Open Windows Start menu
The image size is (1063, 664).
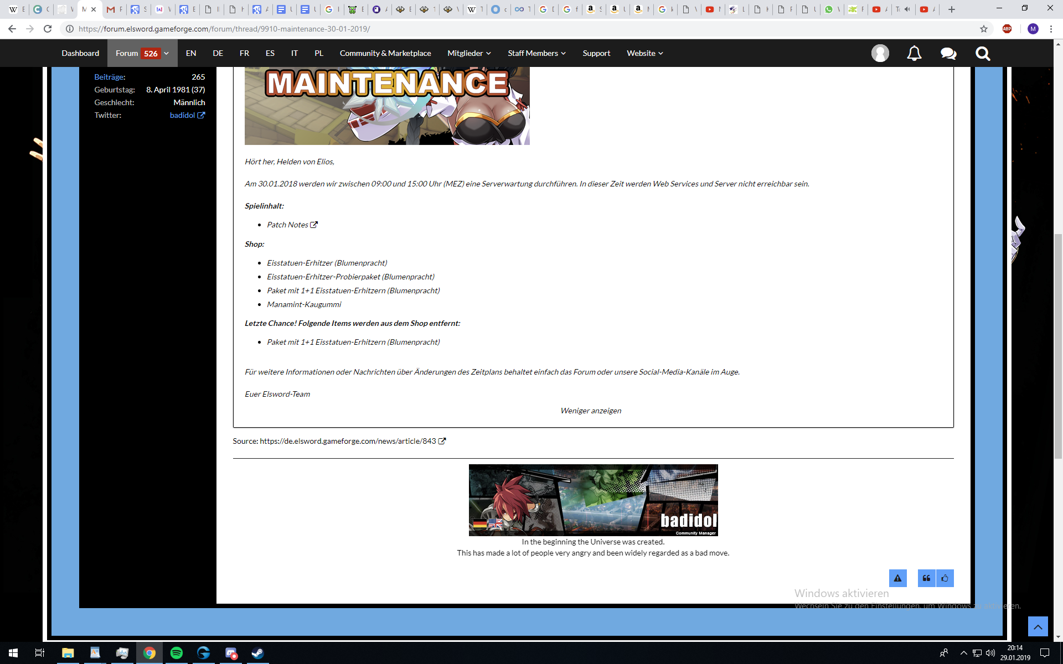pos(13,653)
